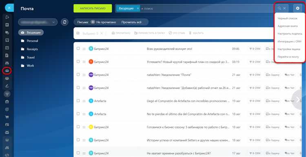The width and height of the screenshot is (306, 157).
Task: Click the search magnifier icon
Action: 279,9
